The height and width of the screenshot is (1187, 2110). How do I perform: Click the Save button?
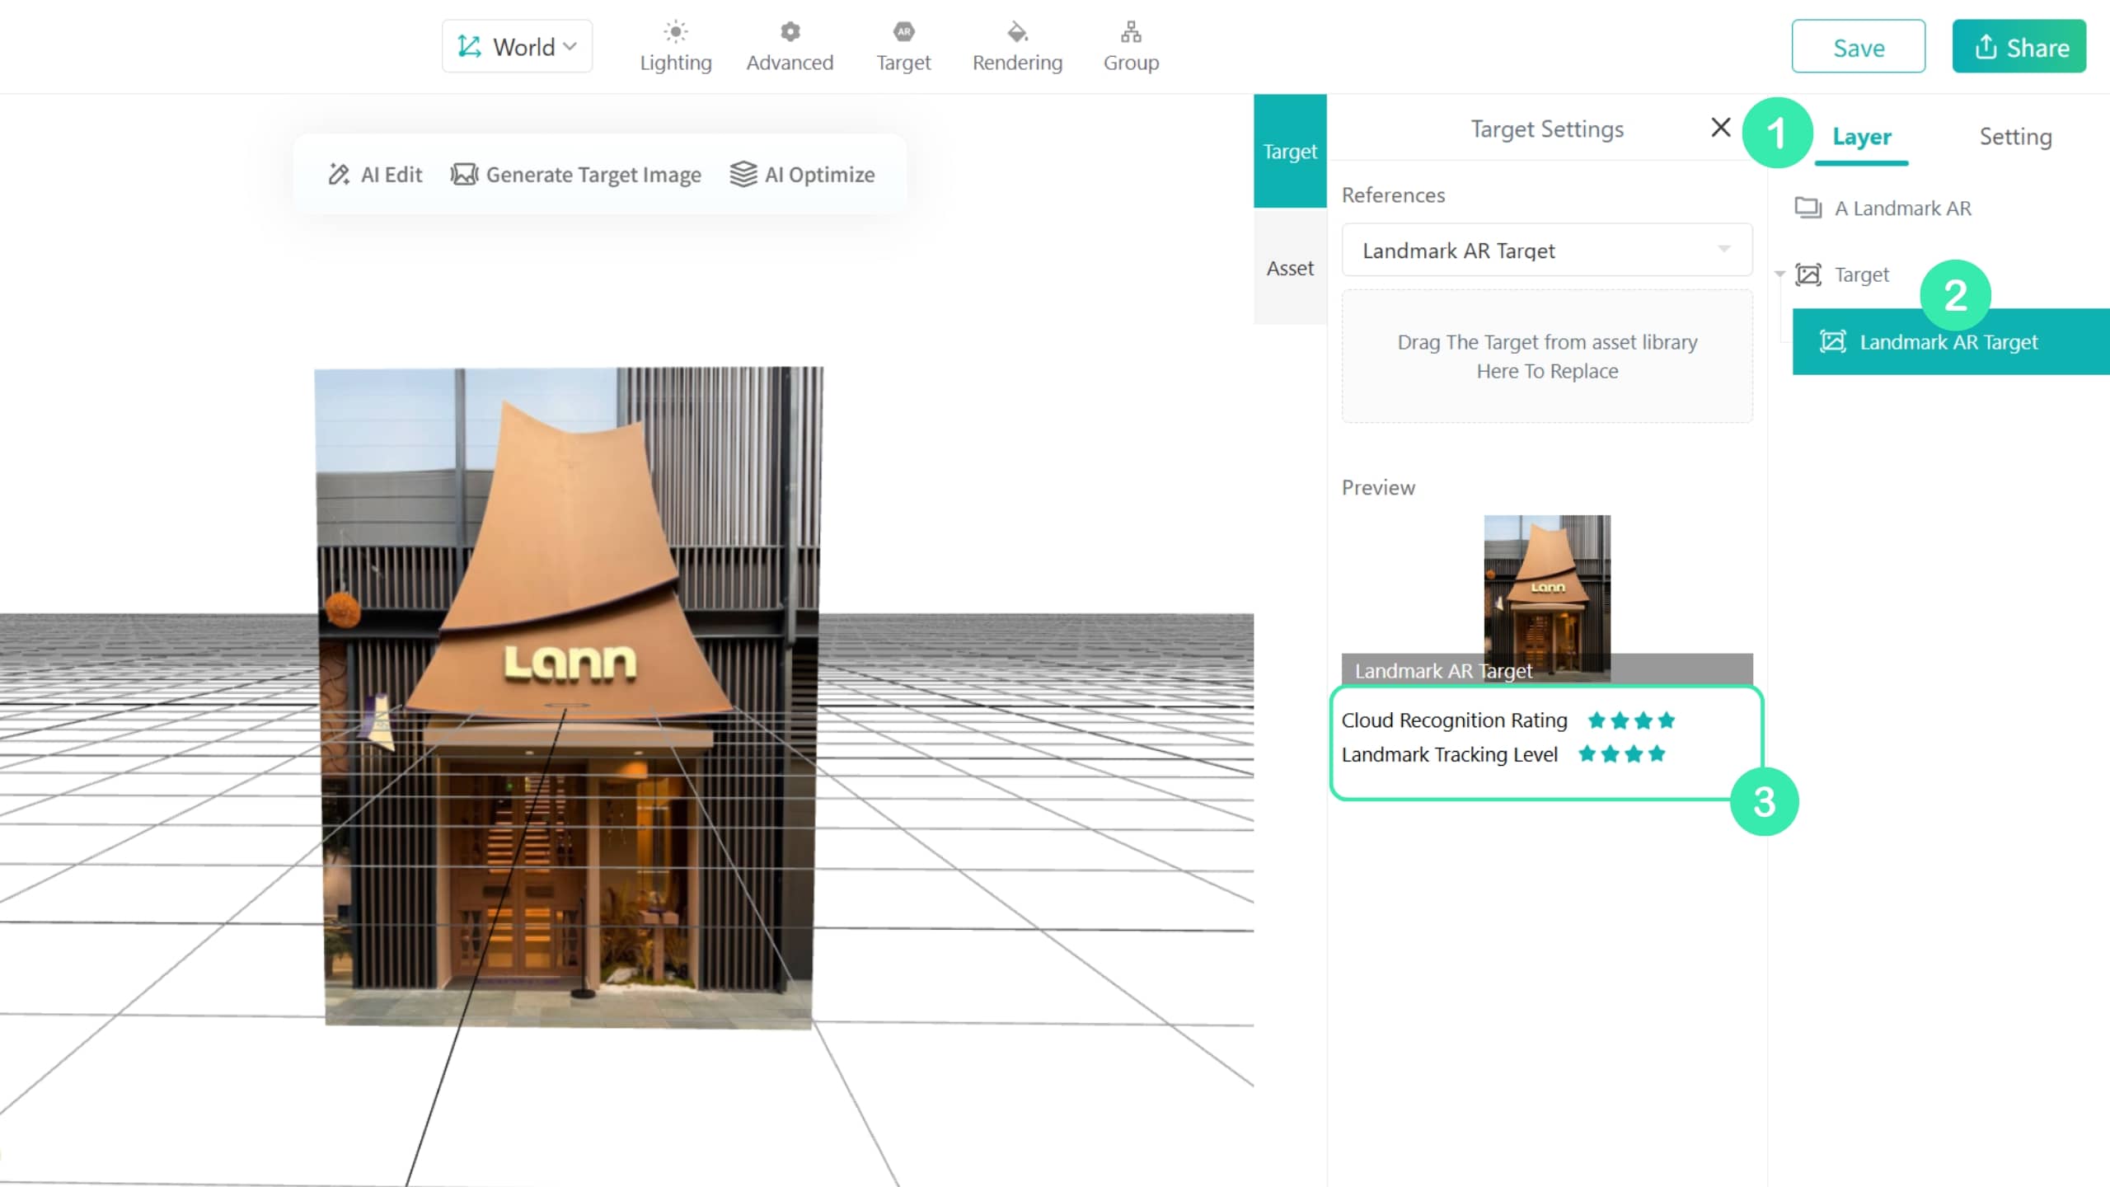[1858, 47]
